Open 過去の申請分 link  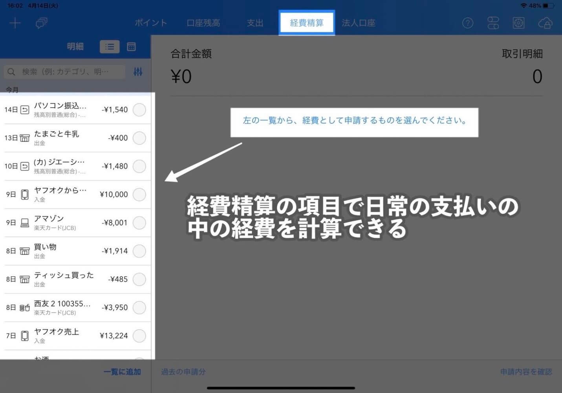coord(183,372)
